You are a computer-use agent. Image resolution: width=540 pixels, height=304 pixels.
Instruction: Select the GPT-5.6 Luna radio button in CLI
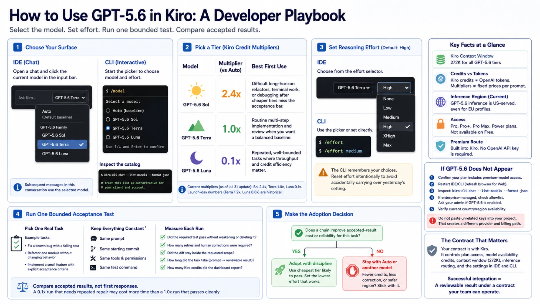pyautogui.click(x=108, y=137)
